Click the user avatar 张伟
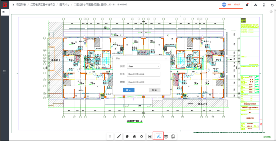Image resolution: width=276 pixels, height=142 pixels. 224,5
